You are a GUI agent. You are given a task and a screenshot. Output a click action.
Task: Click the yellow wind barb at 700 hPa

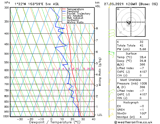[x=110, y=81]
